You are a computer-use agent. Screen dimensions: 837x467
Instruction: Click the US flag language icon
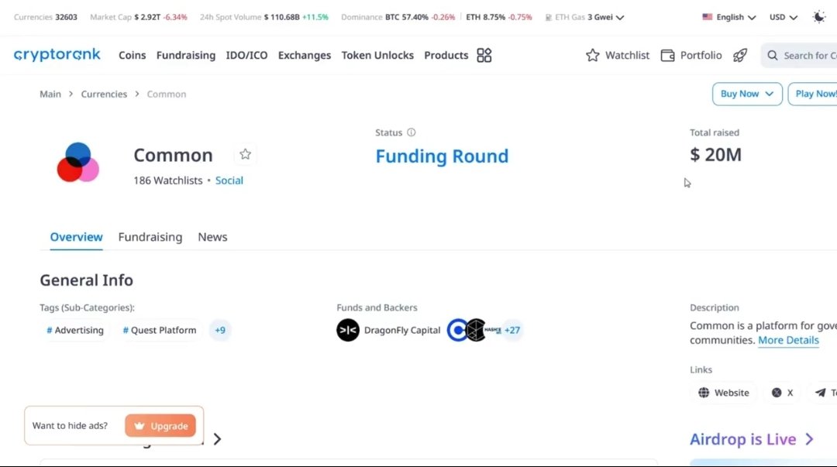(x=708, y=17)
